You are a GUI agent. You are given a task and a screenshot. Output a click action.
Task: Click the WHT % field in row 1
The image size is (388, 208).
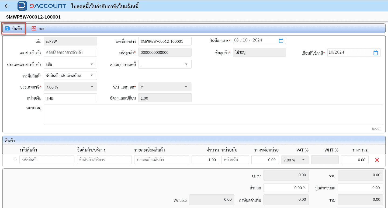(x=325, y=160)
